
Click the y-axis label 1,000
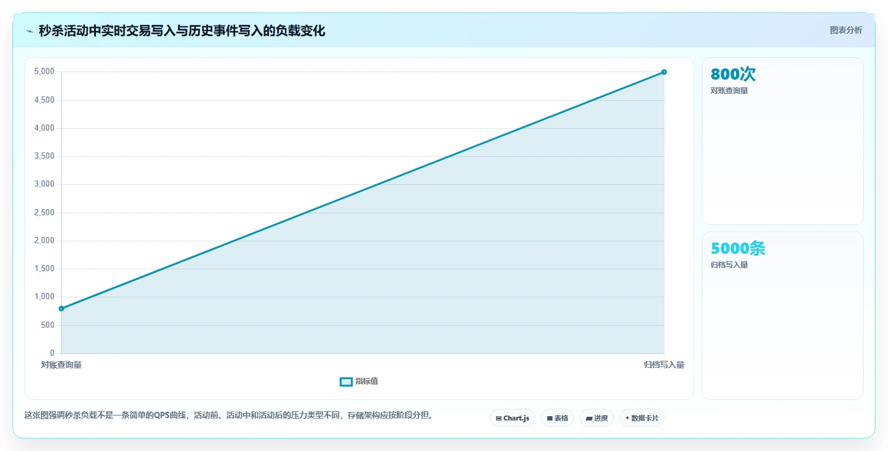tap(44, 297)
